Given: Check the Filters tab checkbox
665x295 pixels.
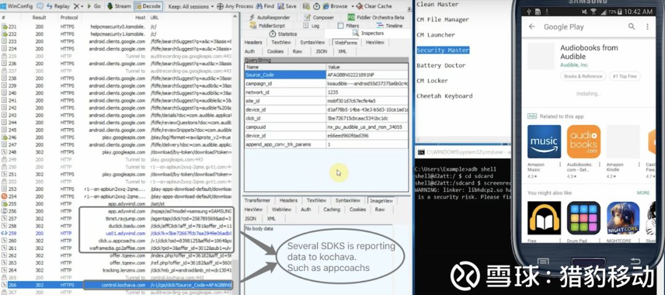Looking at the screenshot, I should 340,26.
